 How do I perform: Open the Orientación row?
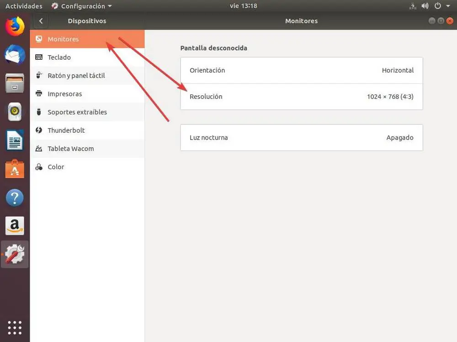point(301,70)
